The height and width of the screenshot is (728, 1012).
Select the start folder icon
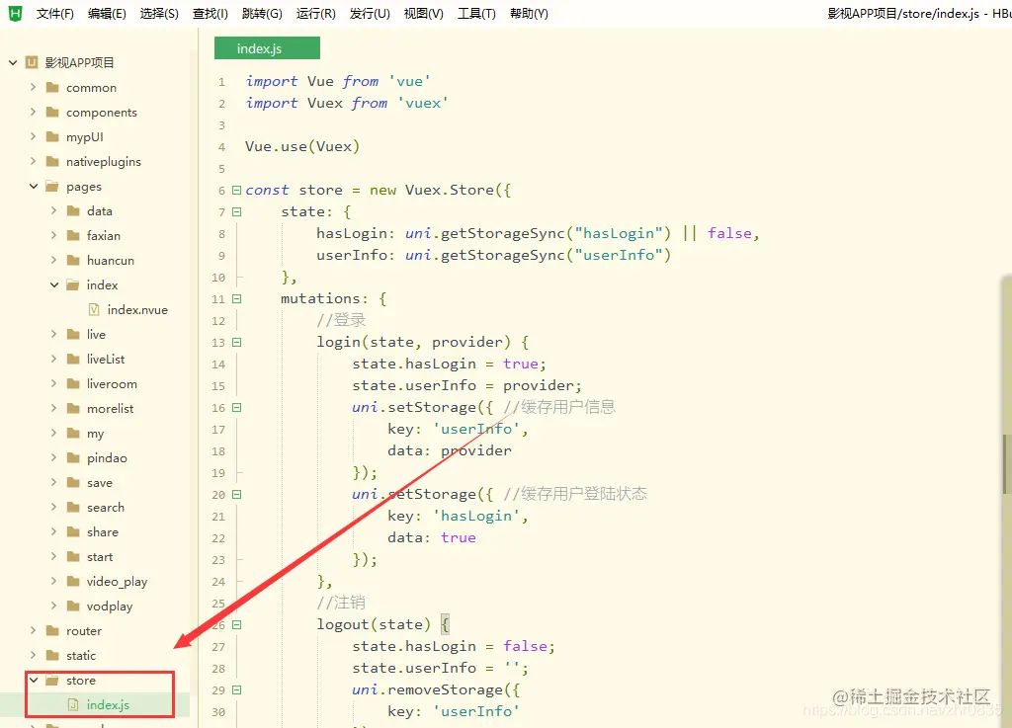click(73, 556)
